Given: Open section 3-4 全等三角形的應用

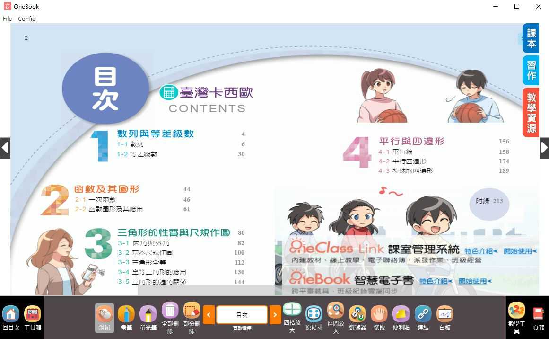Looking at the screenshot, I should tap(152, 272).
